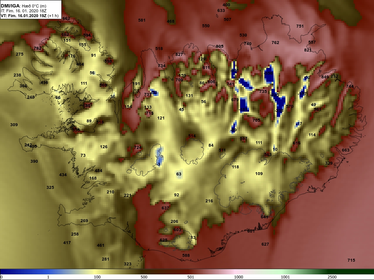Click the map value '191'

(136, 84)
